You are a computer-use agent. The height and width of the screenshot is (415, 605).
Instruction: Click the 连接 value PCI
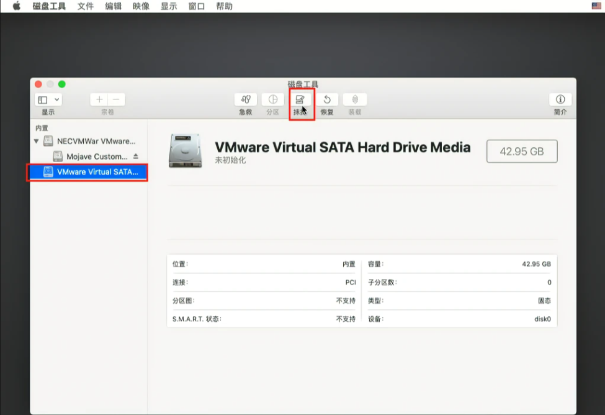point(351,283)
